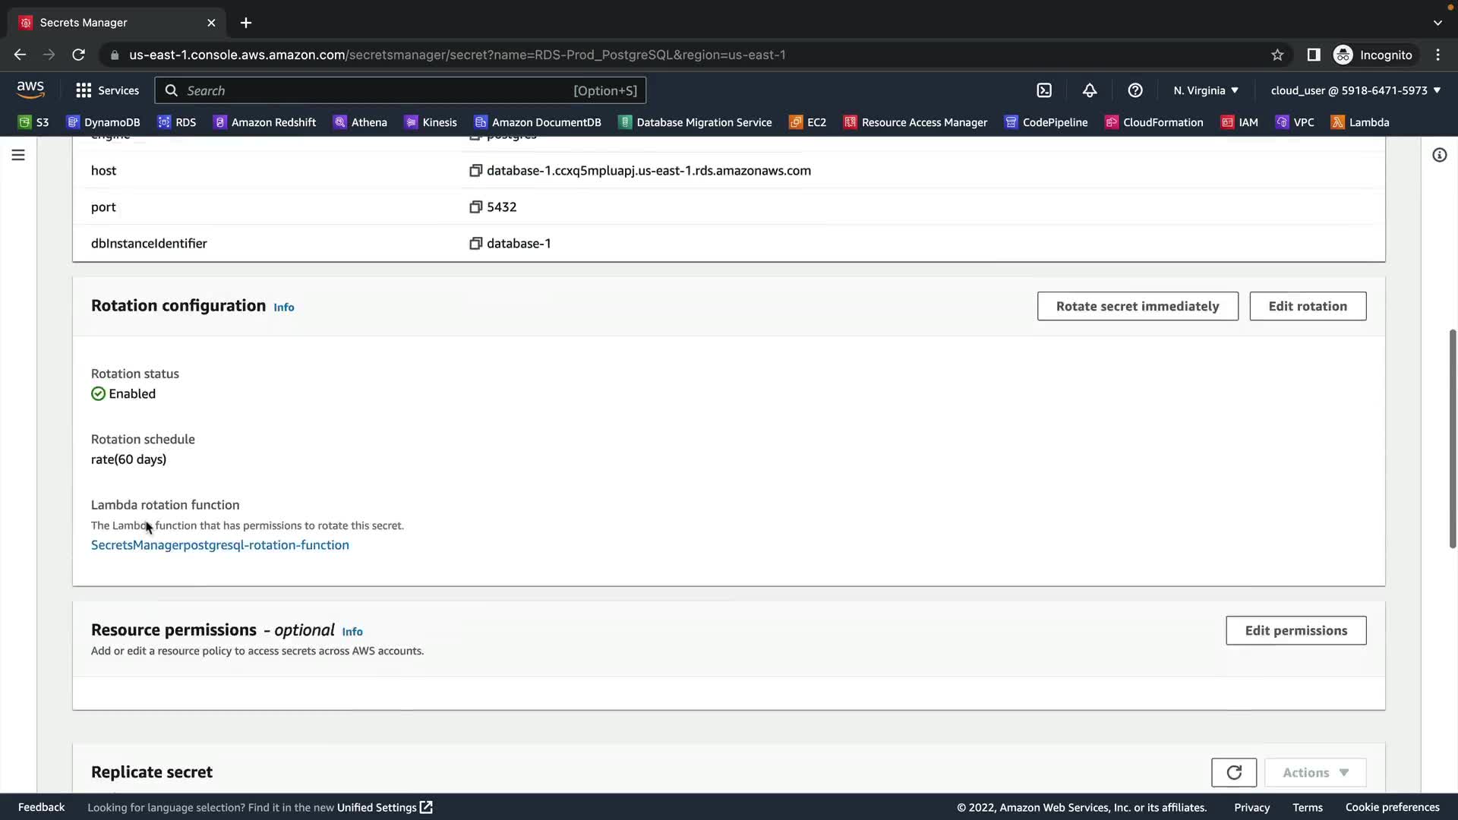
Task: Toggle the left navigation hamburger menu
Action: click(x=18, y=155)
